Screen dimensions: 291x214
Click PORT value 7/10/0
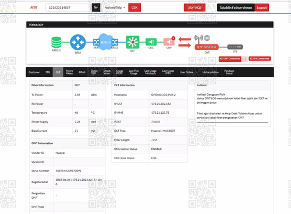point(155,122)
